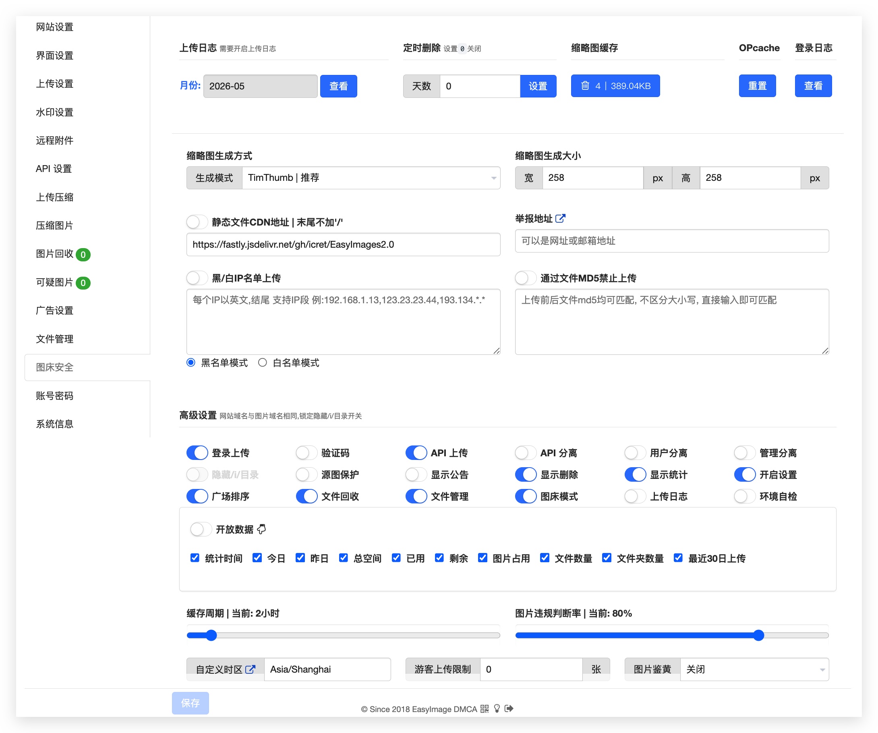Click the logout icon in the footer
The width and height of the screenshot is (878, 733).
[509, 708]
